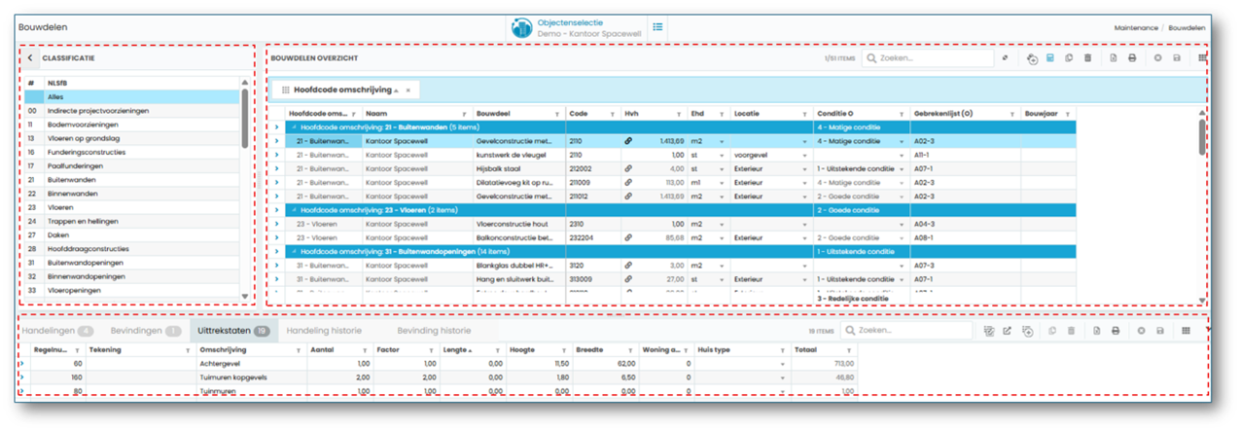Image resolution: width=1240 pixels, height=431 pixels.
Task: Remove the Hoofdcode omschrijving grouping chip
Action: [408, 90]
